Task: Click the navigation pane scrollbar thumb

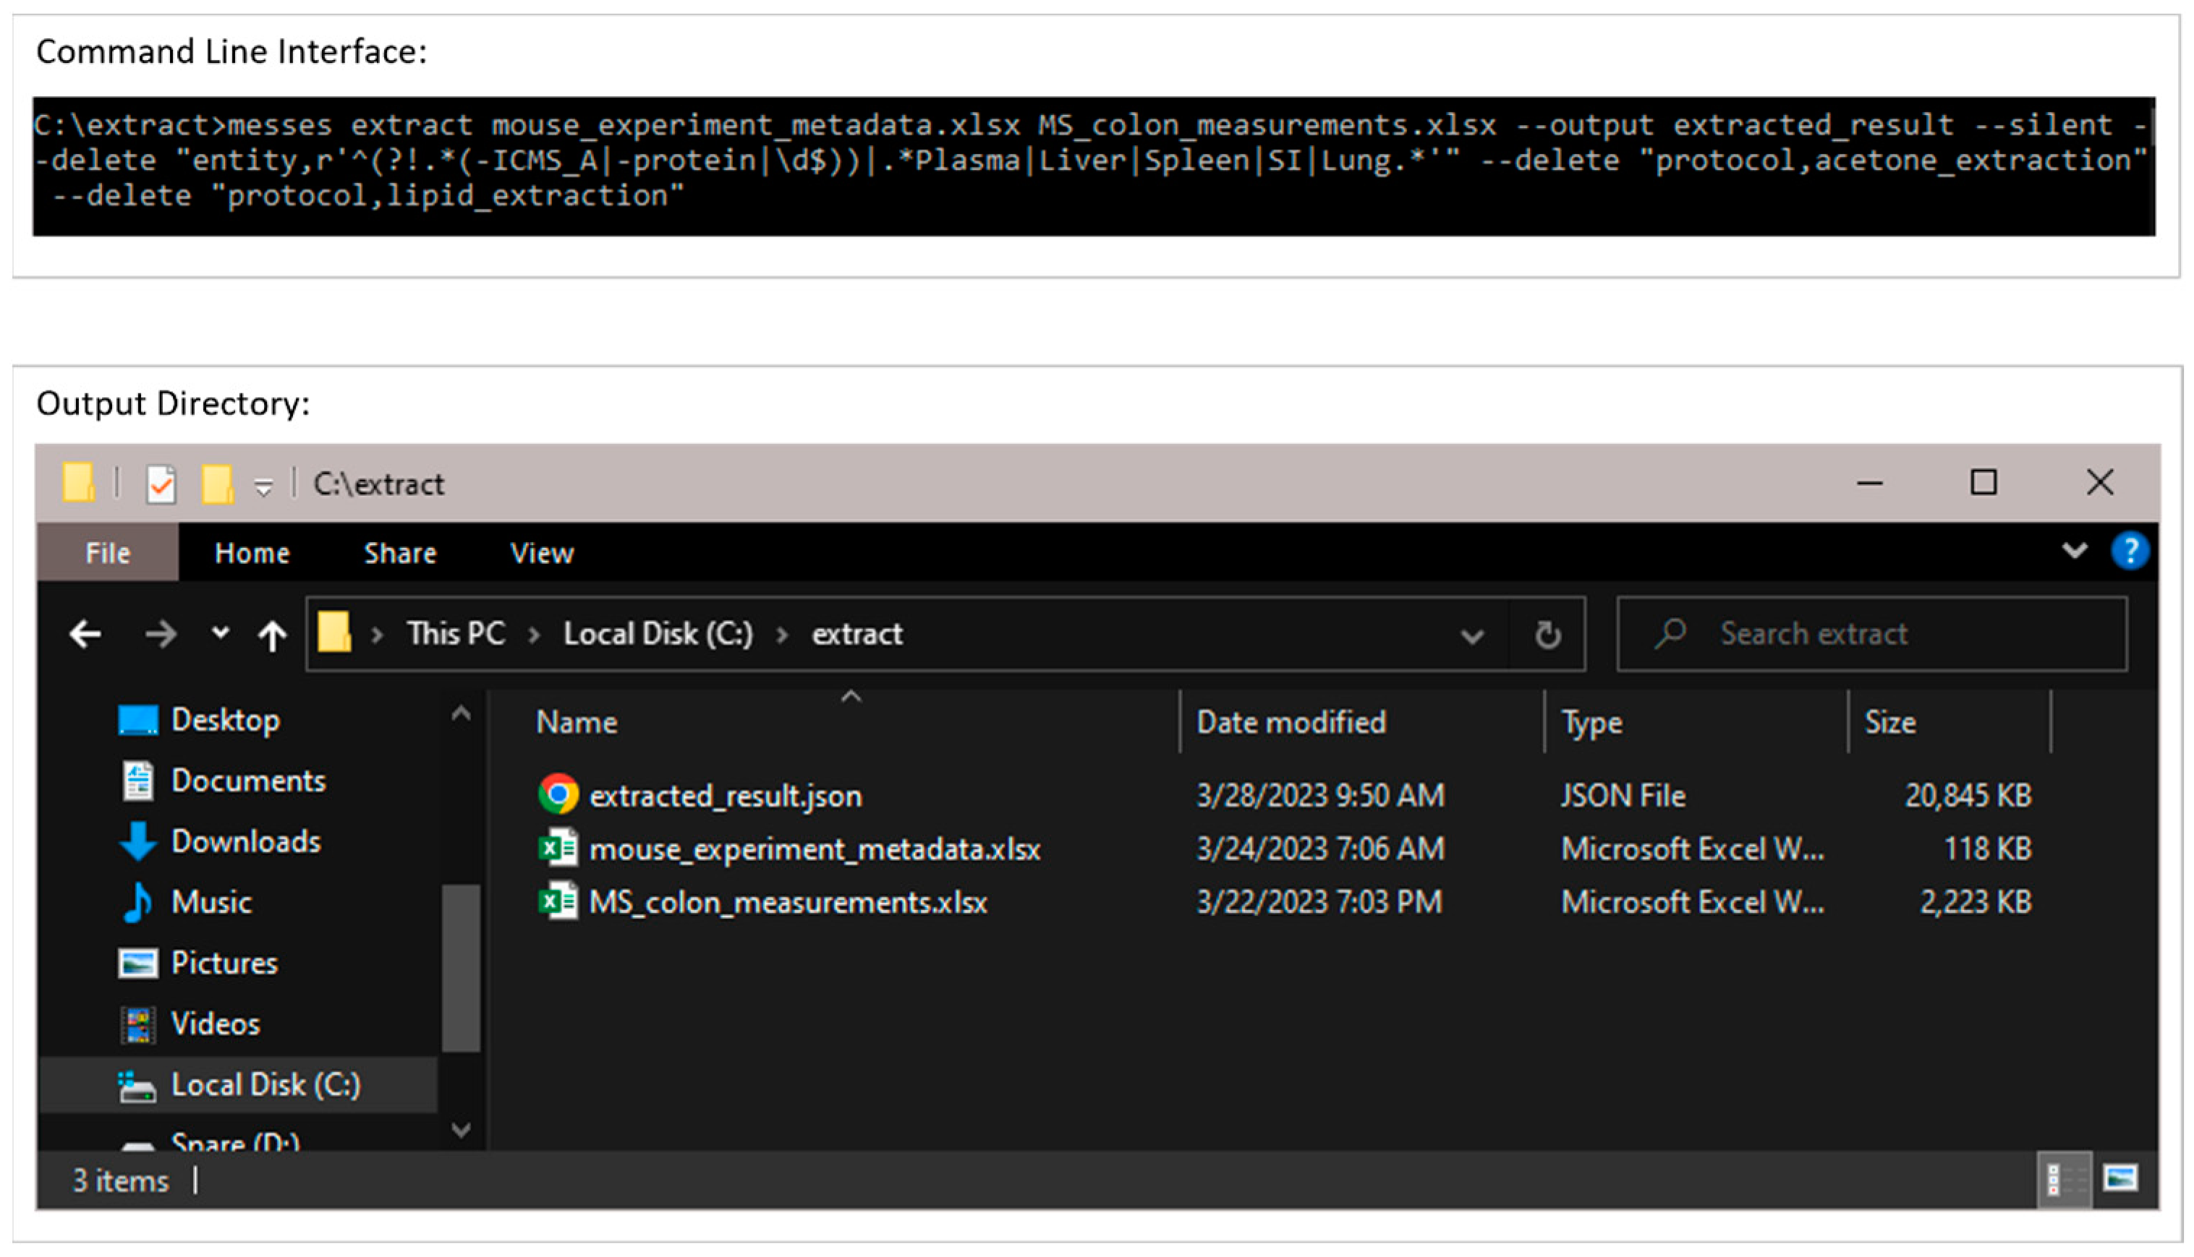Action: (462, 969)
